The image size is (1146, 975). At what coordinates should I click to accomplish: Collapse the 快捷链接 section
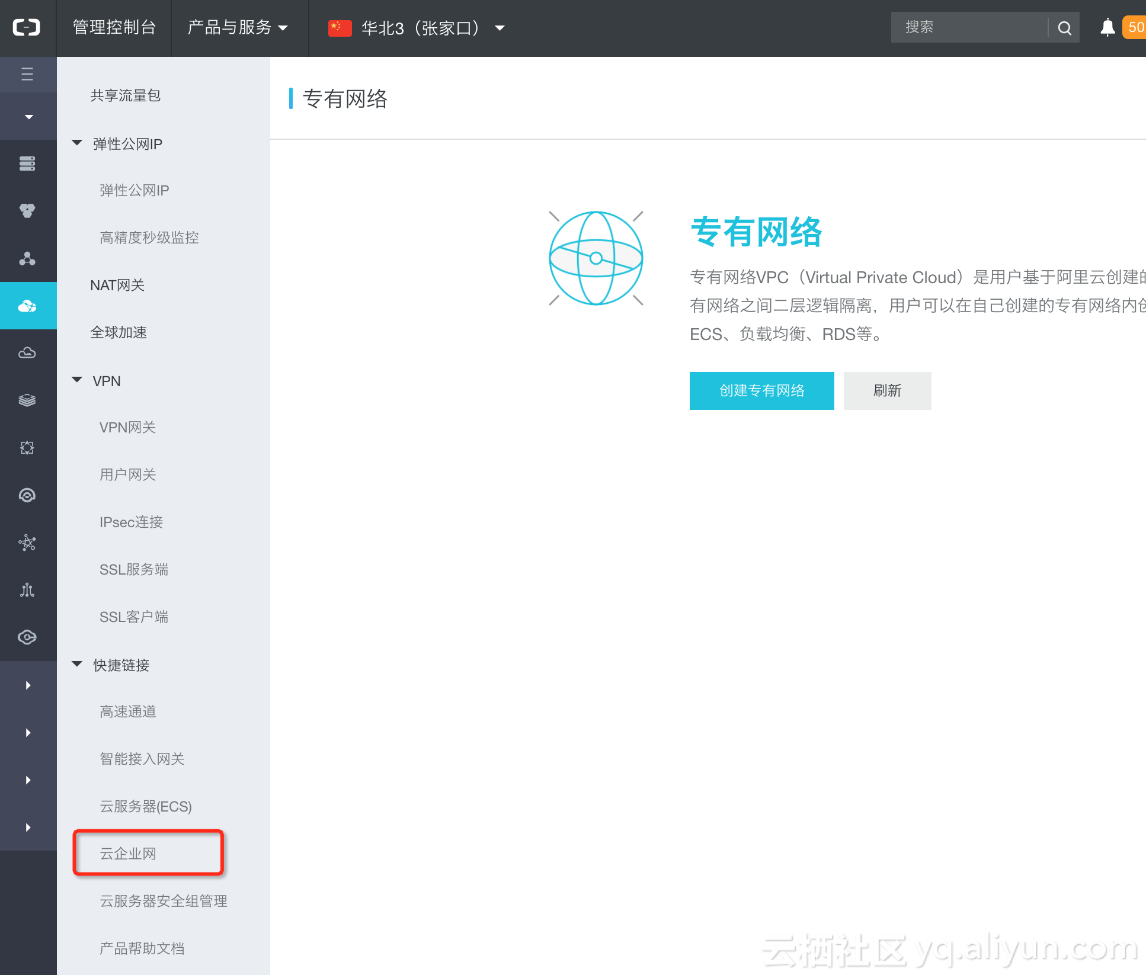[x=77, y=664]
